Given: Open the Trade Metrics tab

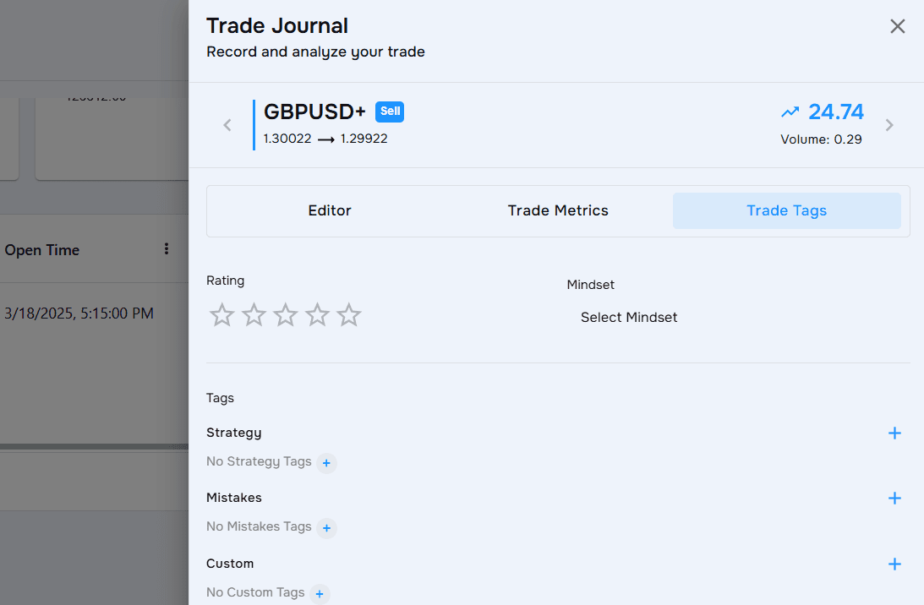Looking at the screenshot, I should tap(557, 210).
